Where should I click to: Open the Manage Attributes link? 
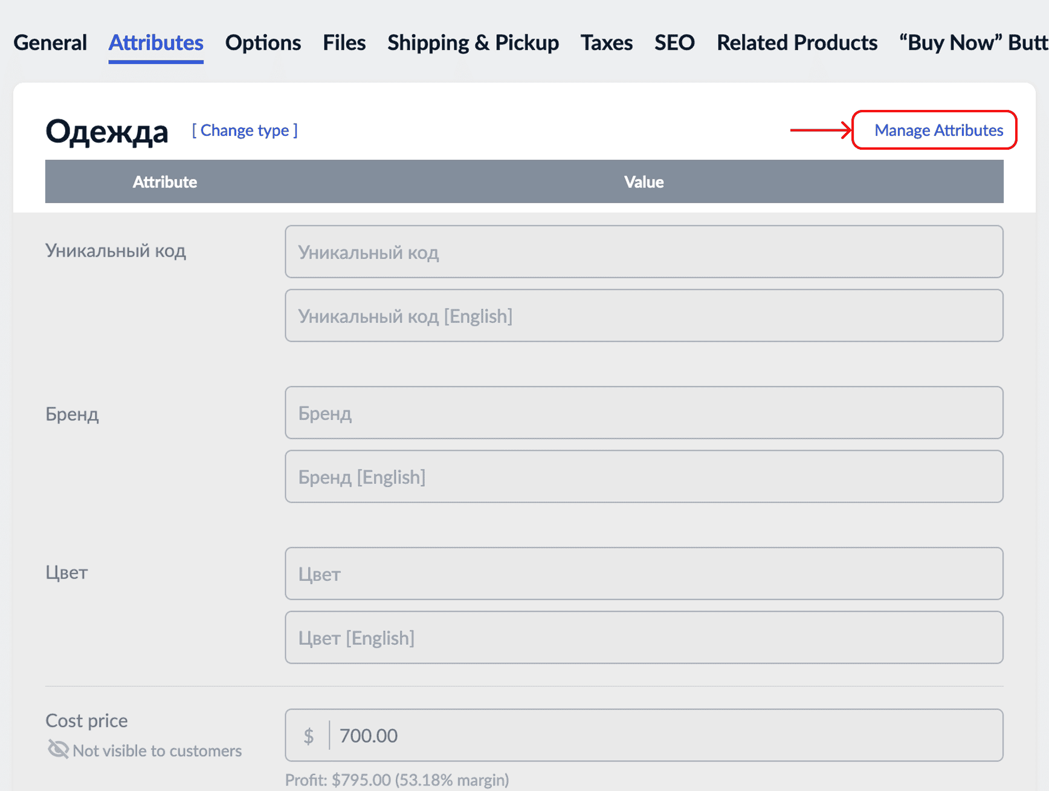(x=938, y=130)
